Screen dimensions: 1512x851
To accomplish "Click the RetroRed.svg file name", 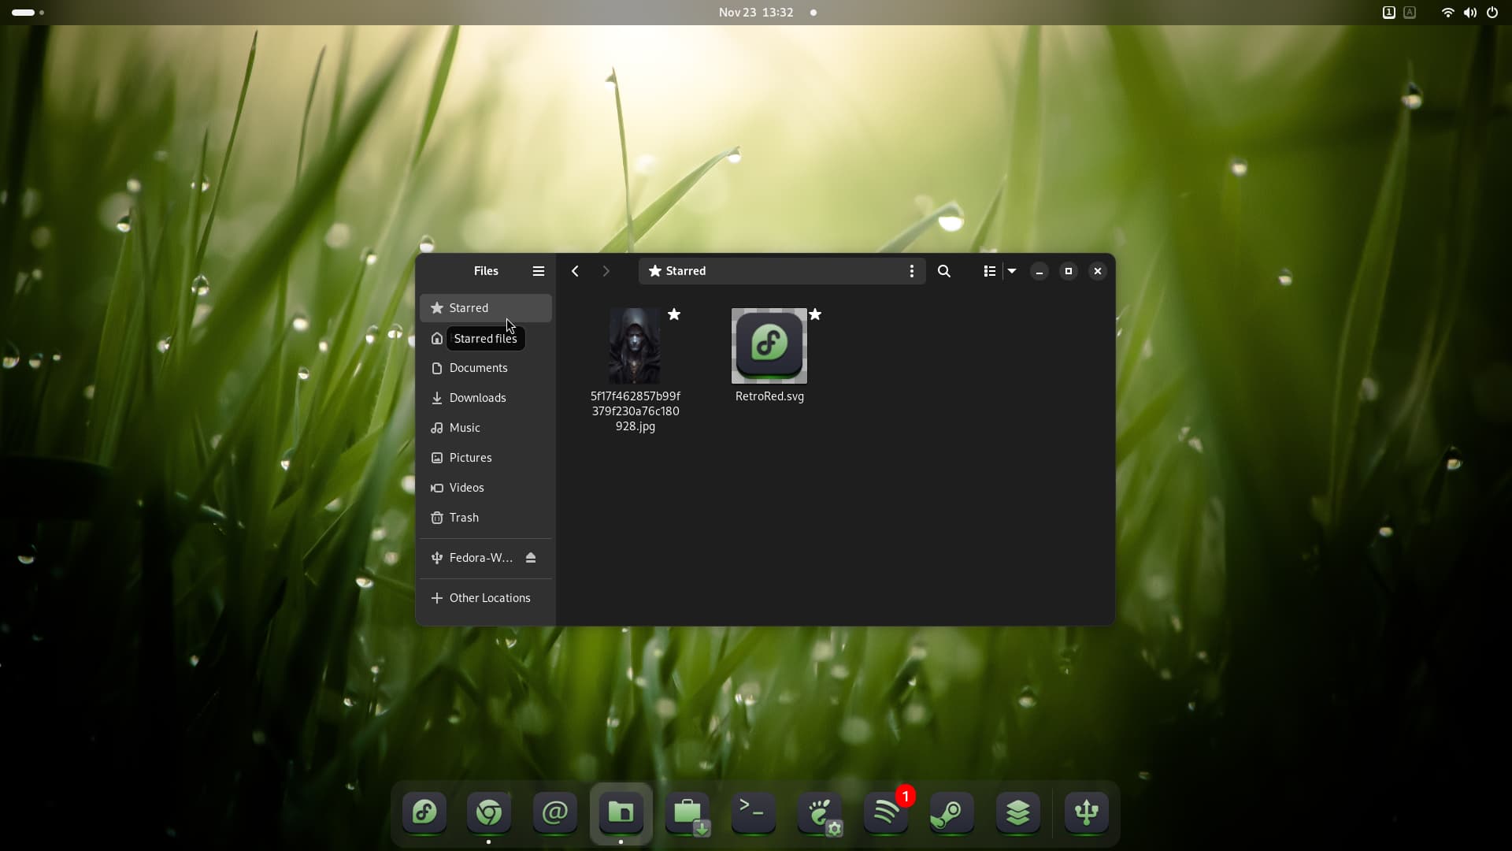I will [x=769, y=396].
